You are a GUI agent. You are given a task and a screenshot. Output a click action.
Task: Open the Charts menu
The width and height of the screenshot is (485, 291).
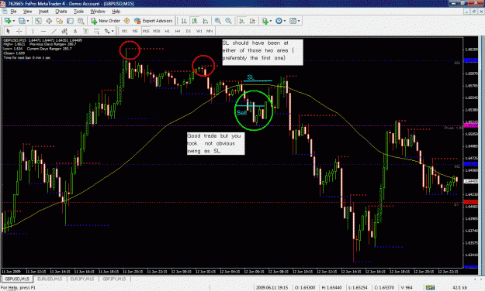(x=61, y=12)
